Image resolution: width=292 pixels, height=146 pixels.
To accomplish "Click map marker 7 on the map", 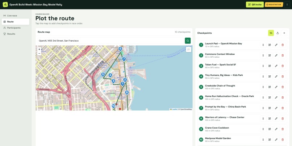I will (124, 59).
